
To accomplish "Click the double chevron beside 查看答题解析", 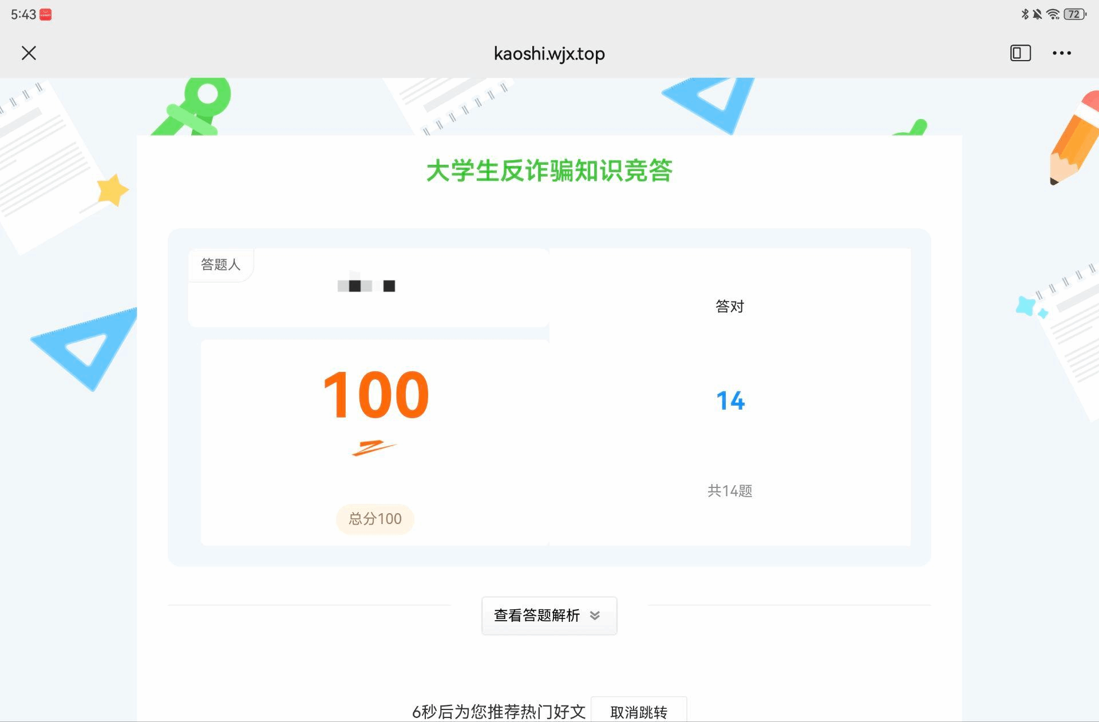I will [x=595, y=616].
